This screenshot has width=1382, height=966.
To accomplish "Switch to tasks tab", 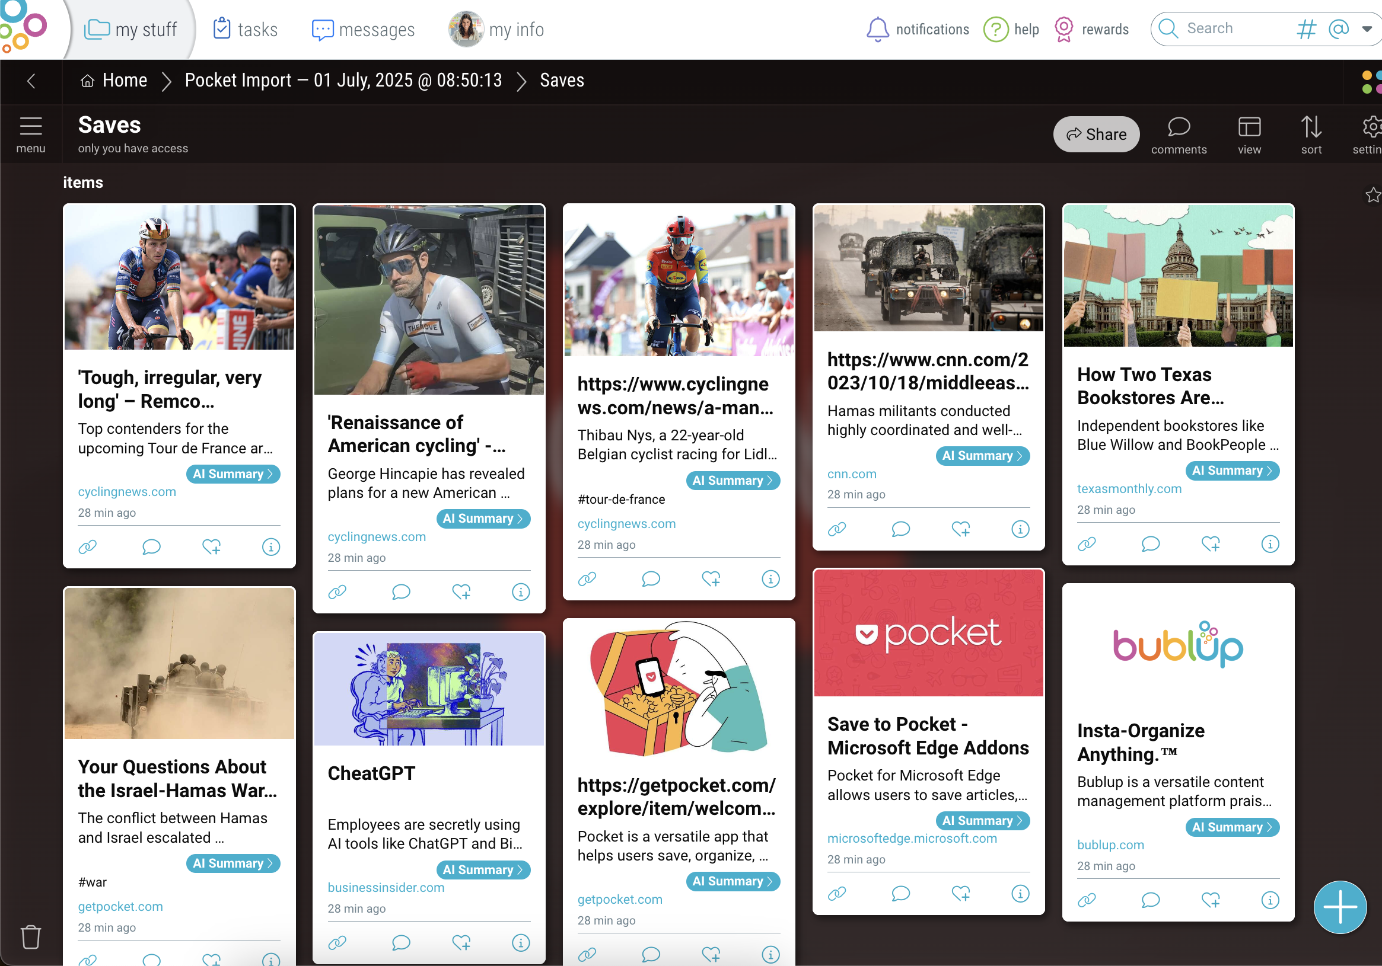I will [245, 29].
